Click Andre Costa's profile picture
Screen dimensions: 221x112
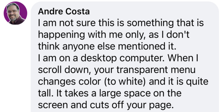pyautogui.click(x=15, y=13)
